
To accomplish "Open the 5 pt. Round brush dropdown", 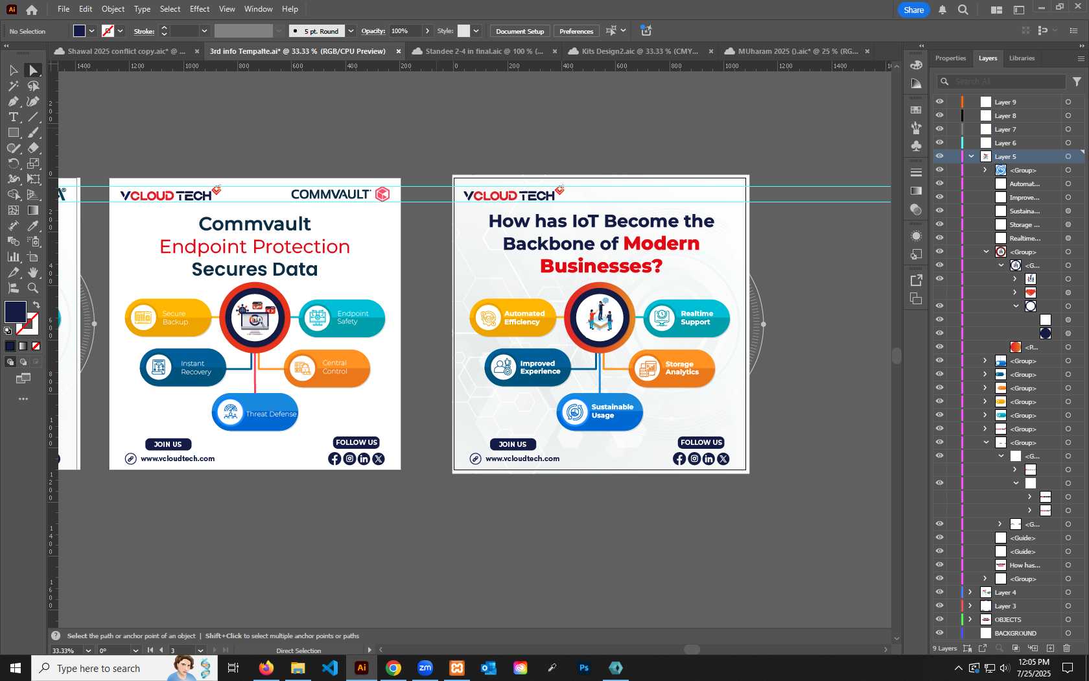I will [x=351, y=31].
